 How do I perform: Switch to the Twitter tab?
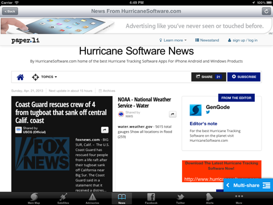click(x=180, y=199)
